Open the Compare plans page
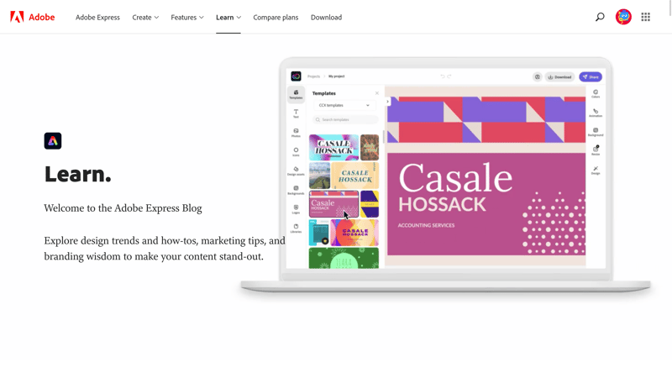The height and width of the screenshot is (378, 672). [x=276, y=17]
